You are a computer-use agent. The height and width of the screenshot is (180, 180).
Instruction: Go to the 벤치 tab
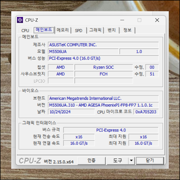pos(112,30)
